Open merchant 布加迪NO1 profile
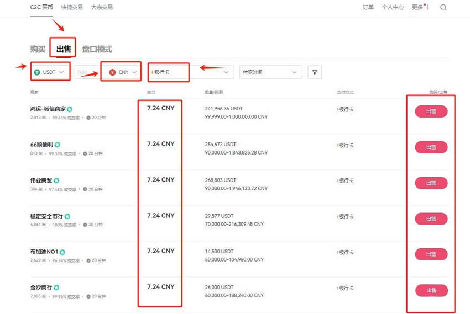 tap(44, 252)
